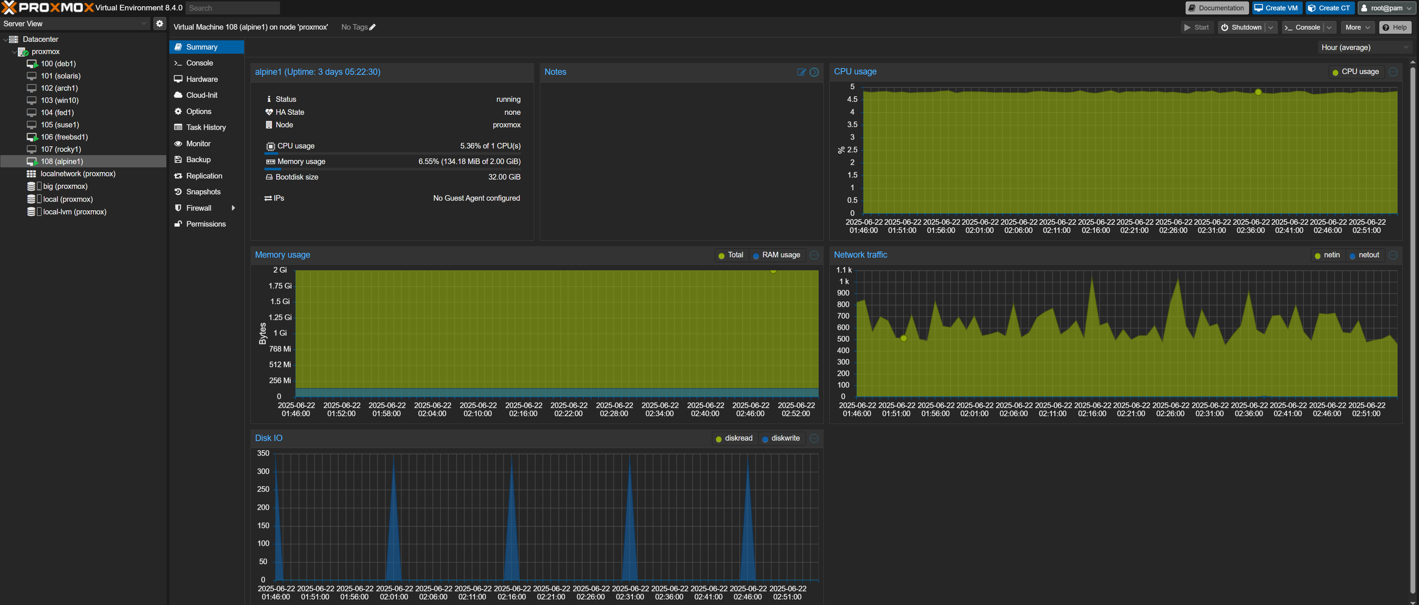The image size is (1419, 605).
Task: Select the 106 (freebsd1) VM icon
Action: point(32,137)
